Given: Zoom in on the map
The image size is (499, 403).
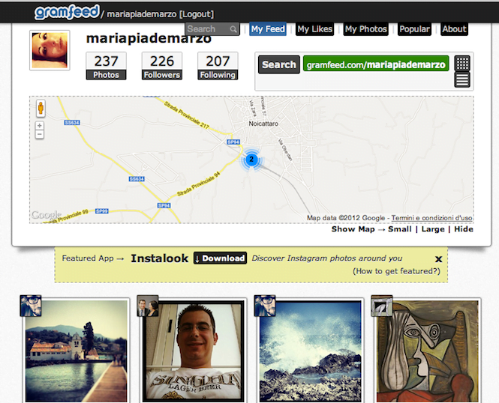Looking at the screenshot, I should (40, 126).
